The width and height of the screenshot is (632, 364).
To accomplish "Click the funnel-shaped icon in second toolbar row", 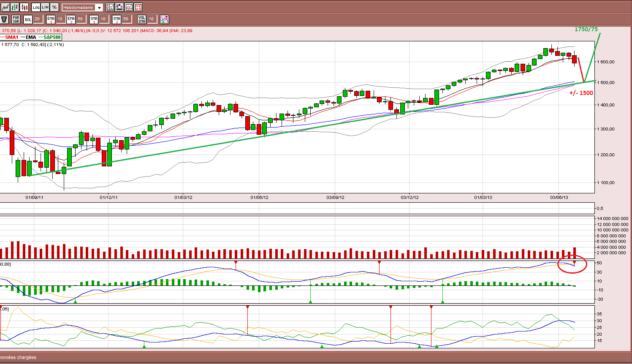I will pos(5,19).
